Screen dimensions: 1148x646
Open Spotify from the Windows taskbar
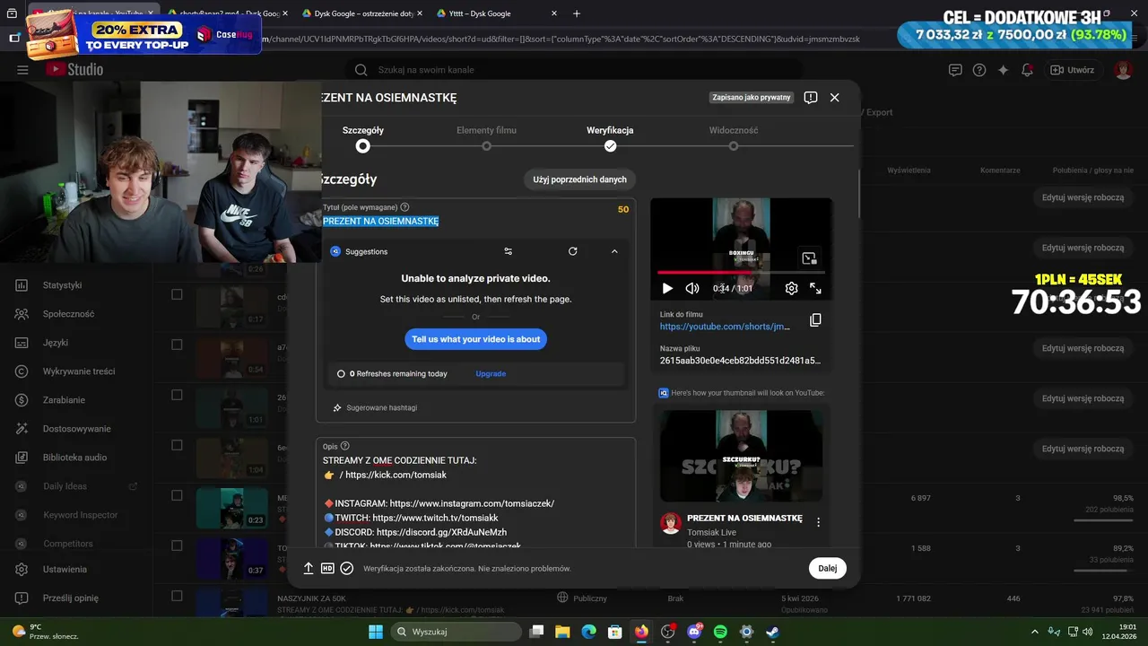tap(720, 632)
